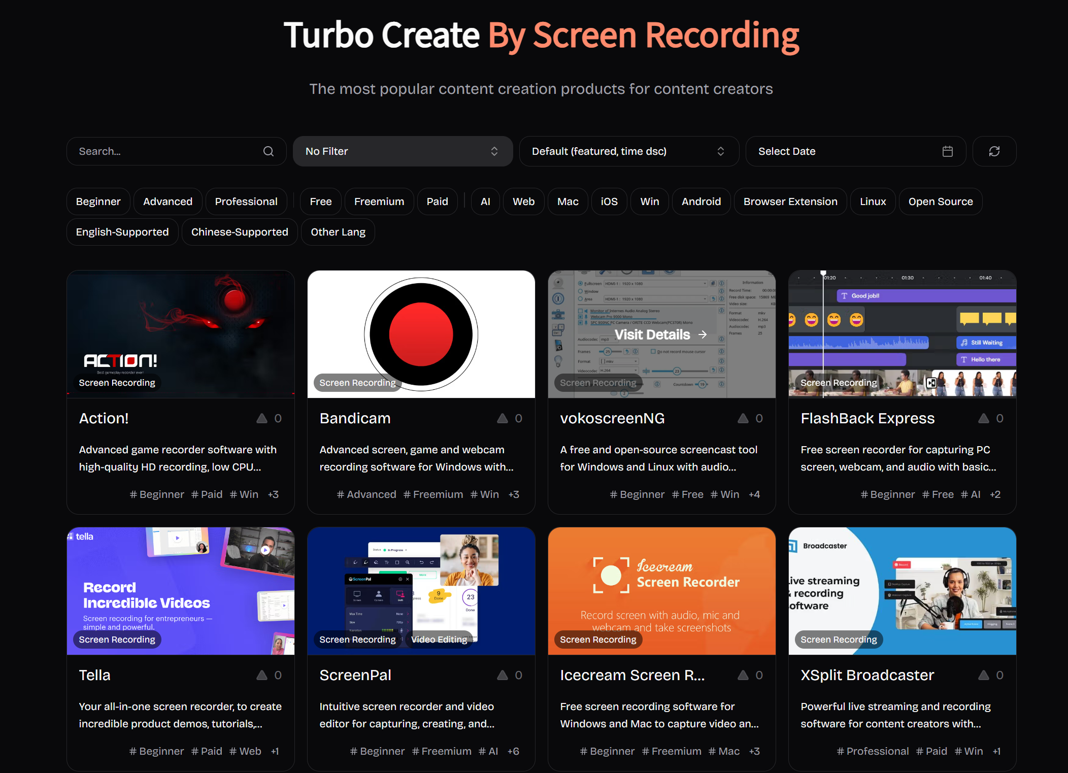Screen dimensions: 1068x773
Task: Click the +4 more tags on vokoscreenNG
Action: pyautogui.click(x=754, y=494)
